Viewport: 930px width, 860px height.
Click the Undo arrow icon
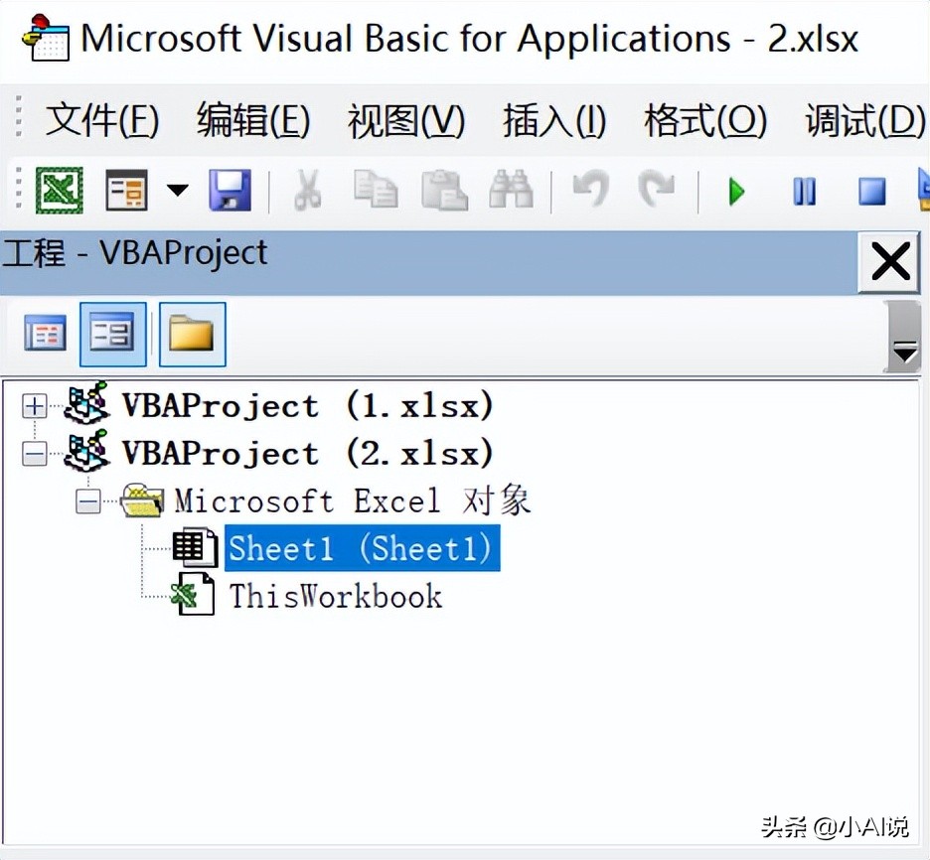[591, 189]
